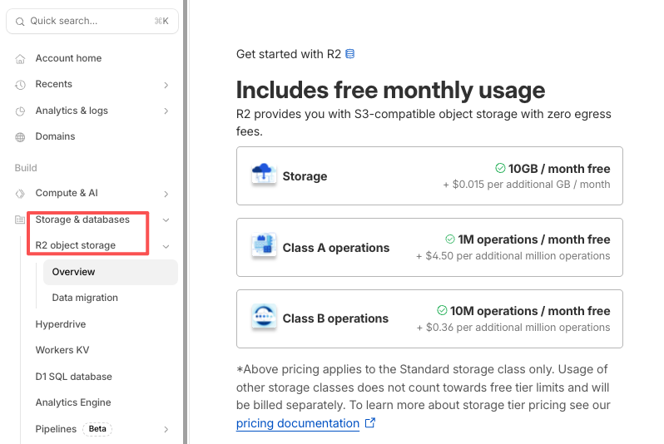
Task: Expand the Pipelines chevron
Action: pyautogui.click(x=166, y=429)
